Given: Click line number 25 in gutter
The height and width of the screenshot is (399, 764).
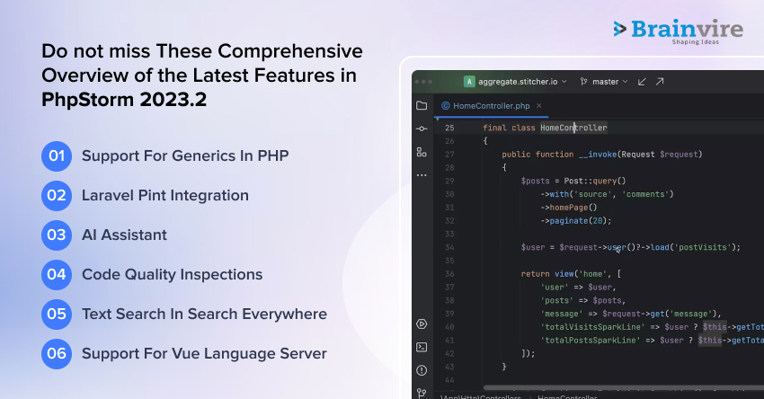Looking at the screenshot, I should click(449, 128).
